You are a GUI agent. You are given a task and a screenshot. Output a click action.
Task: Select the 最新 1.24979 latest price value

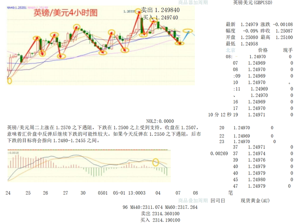click(x=242, y=25)
